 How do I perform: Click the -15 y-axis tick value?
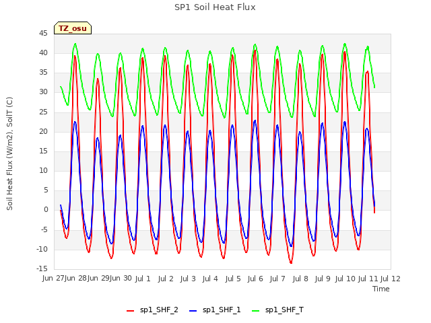[42, 268]
